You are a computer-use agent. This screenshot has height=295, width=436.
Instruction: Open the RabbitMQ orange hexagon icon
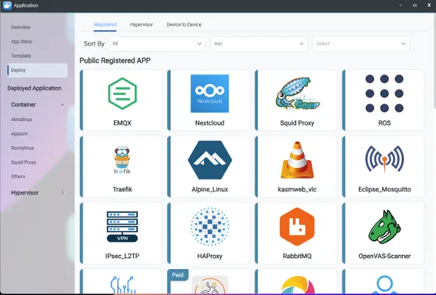click(x=297, y=227)
